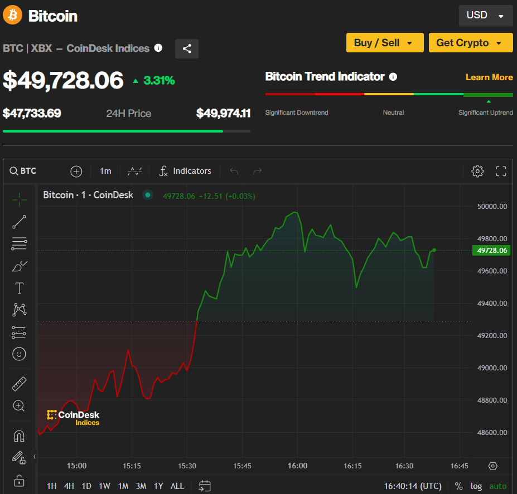Click the 24H price range bar

click(x=127, y=131)
